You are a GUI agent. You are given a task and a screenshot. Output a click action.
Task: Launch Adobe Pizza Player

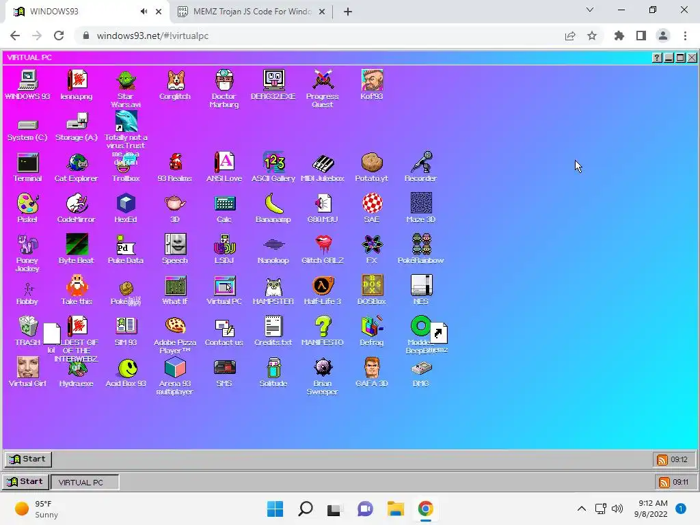point(175,326)
